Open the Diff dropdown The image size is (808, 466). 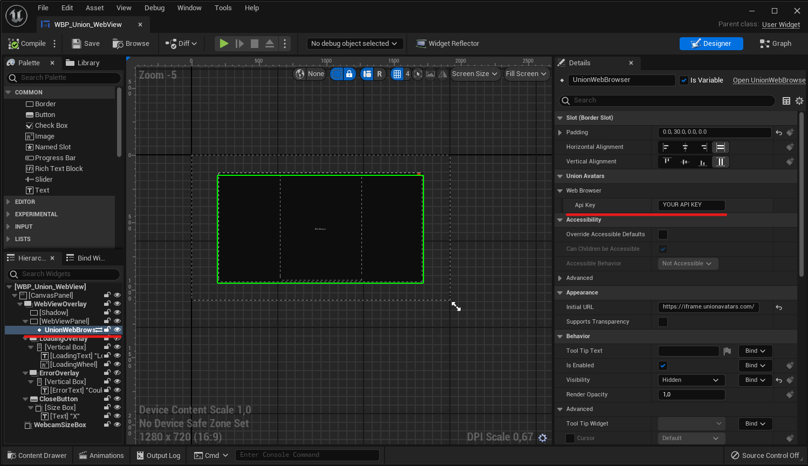(181, 44)
